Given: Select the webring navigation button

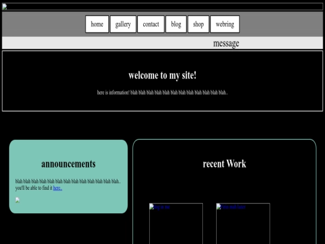Looking at the screenshot, I should (225, 24).
